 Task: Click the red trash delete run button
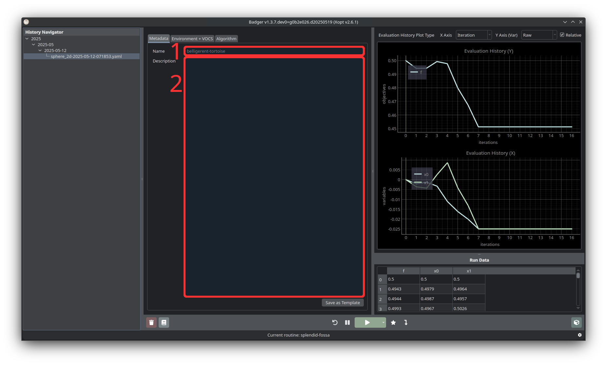click(151, 322)
